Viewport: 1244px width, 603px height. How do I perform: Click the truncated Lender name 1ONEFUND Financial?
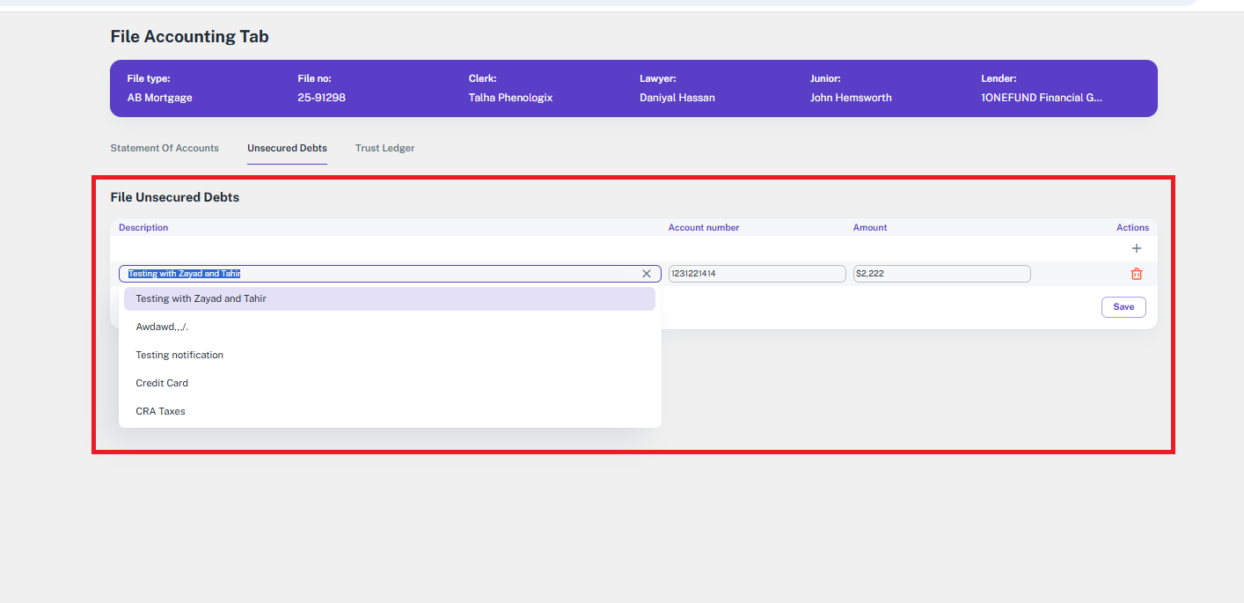click(1041, 98)
